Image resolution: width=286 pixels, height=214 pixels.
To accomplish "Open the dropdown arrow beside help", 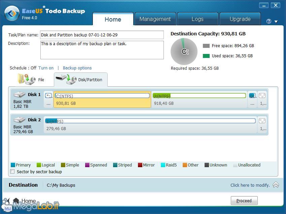I will pos(276,22).
